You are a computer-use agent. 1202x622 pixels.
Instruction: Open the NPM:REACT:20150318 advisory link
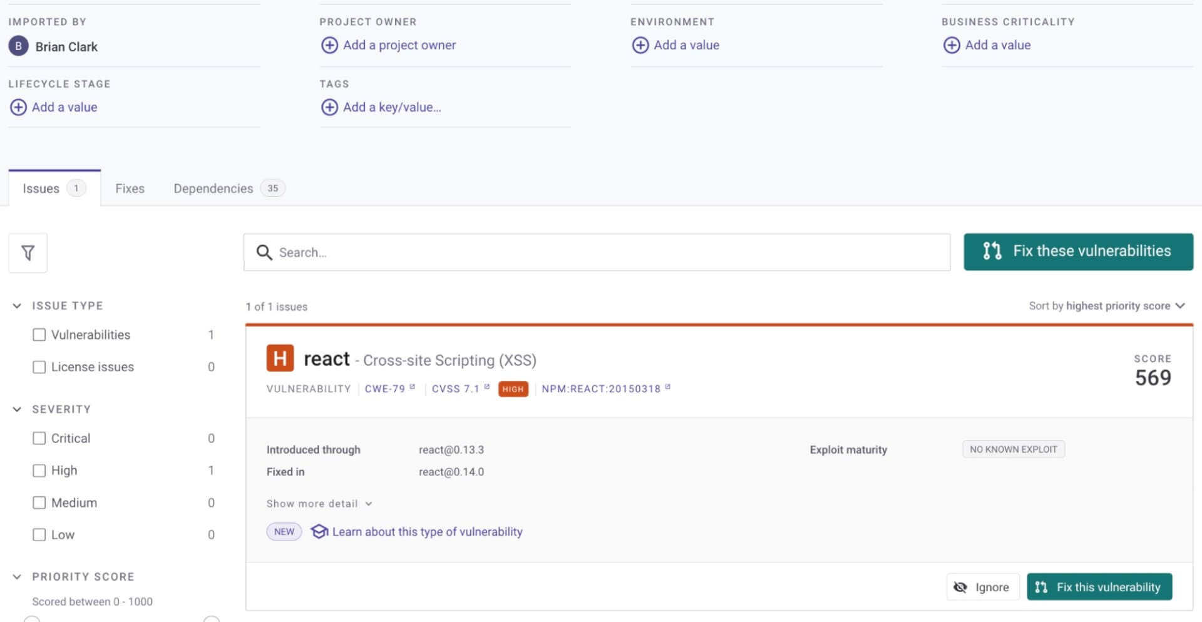(x=602, y=388)
